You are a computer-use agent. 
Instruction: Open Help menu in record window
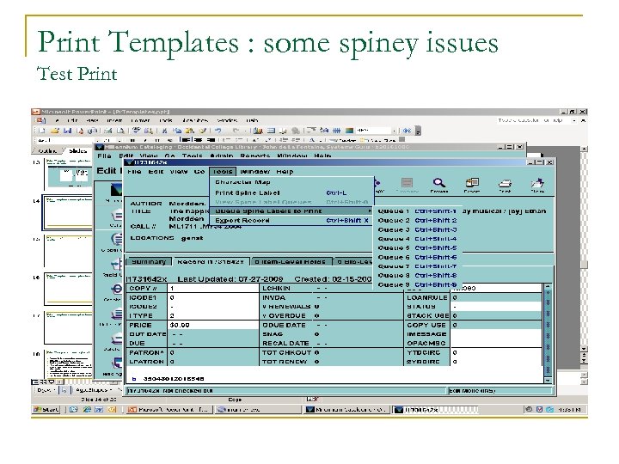click(285, 172)
